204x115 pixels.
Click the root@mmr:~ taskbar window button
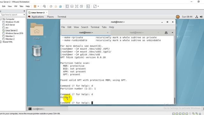47,109
